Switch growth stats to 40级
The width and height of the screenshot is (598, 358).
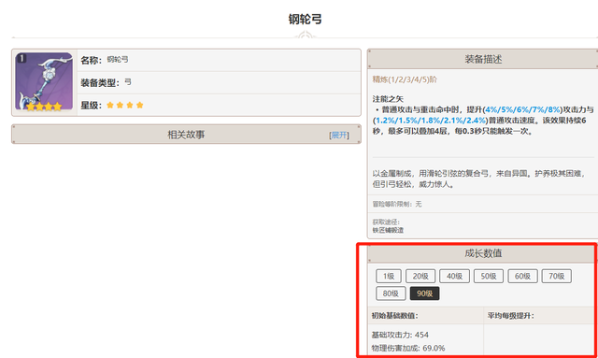tap(454, 276)
